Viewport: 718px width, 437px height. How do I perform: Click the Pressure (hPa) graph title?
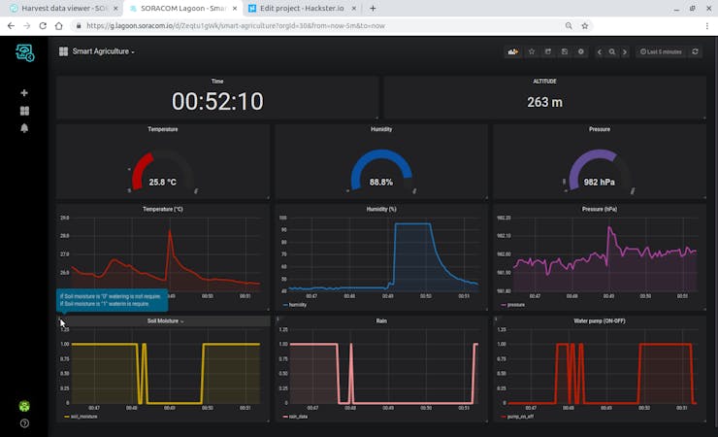click(x=600, y=209)
